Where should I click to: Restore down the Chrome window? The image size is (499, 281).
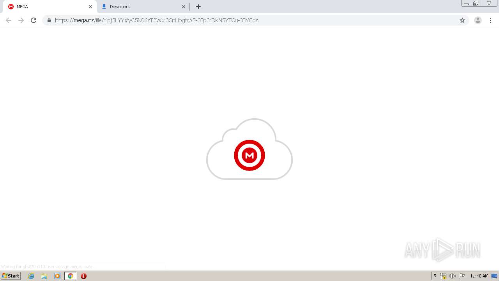[476, 3]
